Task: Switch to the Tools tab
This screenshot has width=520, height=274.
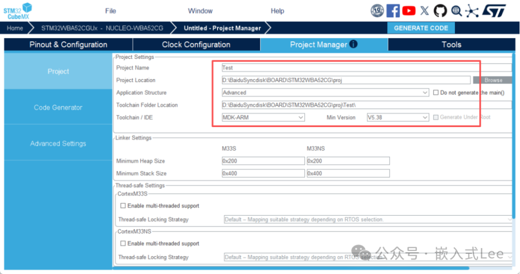Action: click(451, 45)
